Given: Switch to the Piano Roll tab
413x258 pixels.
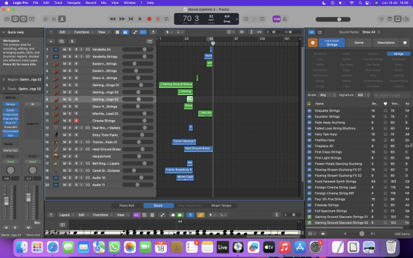Looking at the screenshot, I should coord(127,206).
